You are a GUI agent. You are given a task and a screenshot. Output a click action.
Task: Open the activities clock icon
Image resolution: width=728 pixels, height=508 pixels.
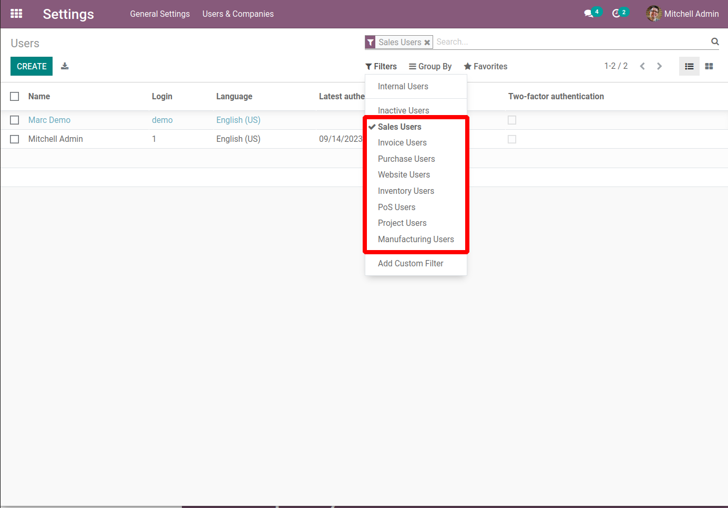click(x=617, y=14)
